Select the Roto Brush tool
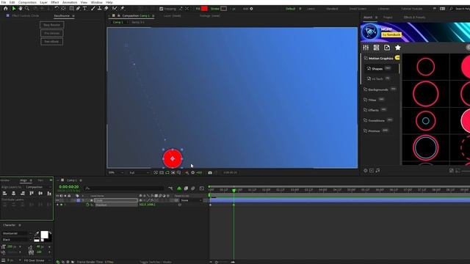470x264 pixels. pos(115,9)
